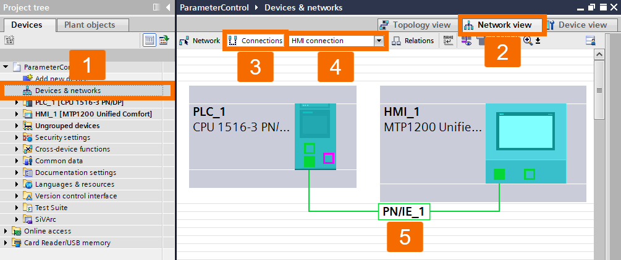
Task: Select Card Reader/USB memory tree item
Action: point(67,243)
